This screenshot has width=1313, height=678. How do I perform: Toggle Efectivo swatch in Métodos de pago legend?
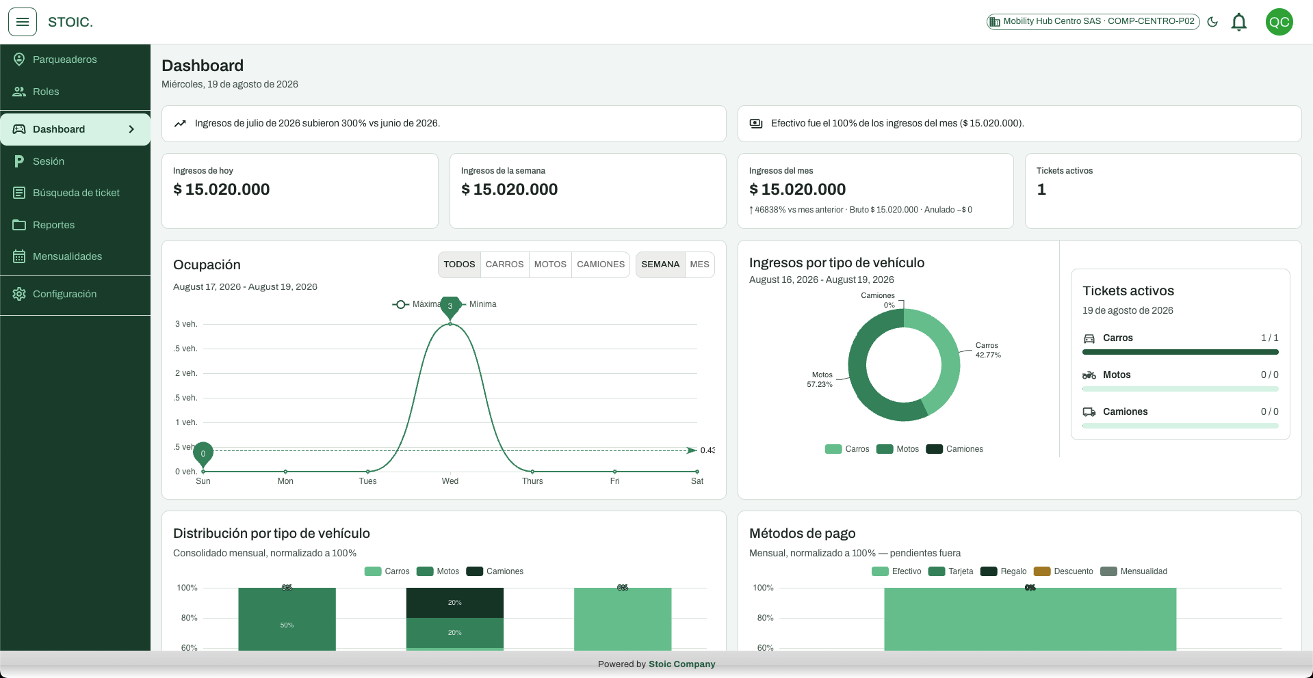click(x=880, y=571)
